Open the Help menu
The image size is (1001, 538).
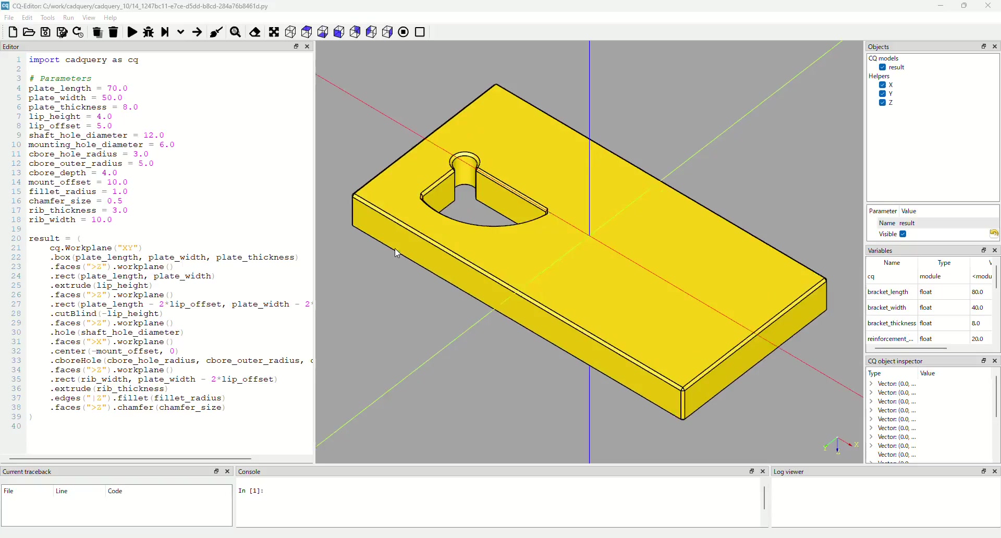pos(111,18)
